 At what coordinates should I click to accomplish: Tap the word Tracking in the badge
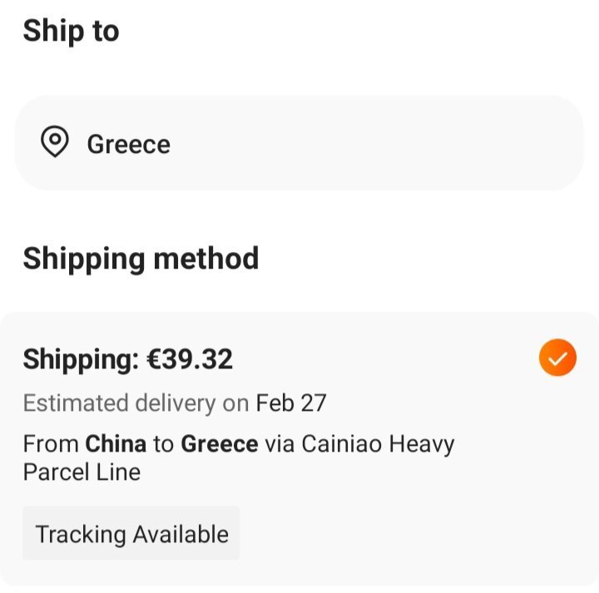click(x=81, y=534)
